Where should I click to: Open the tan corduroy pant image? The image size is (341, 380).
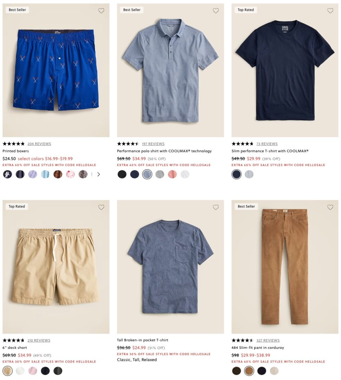pos(285,267)
